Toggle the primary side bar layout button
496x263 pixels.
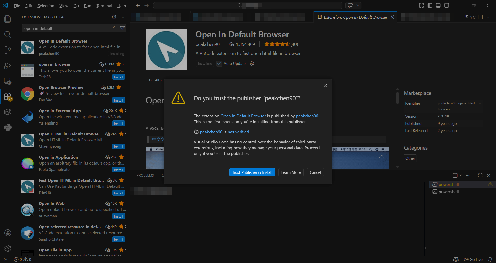pos(430,5)
